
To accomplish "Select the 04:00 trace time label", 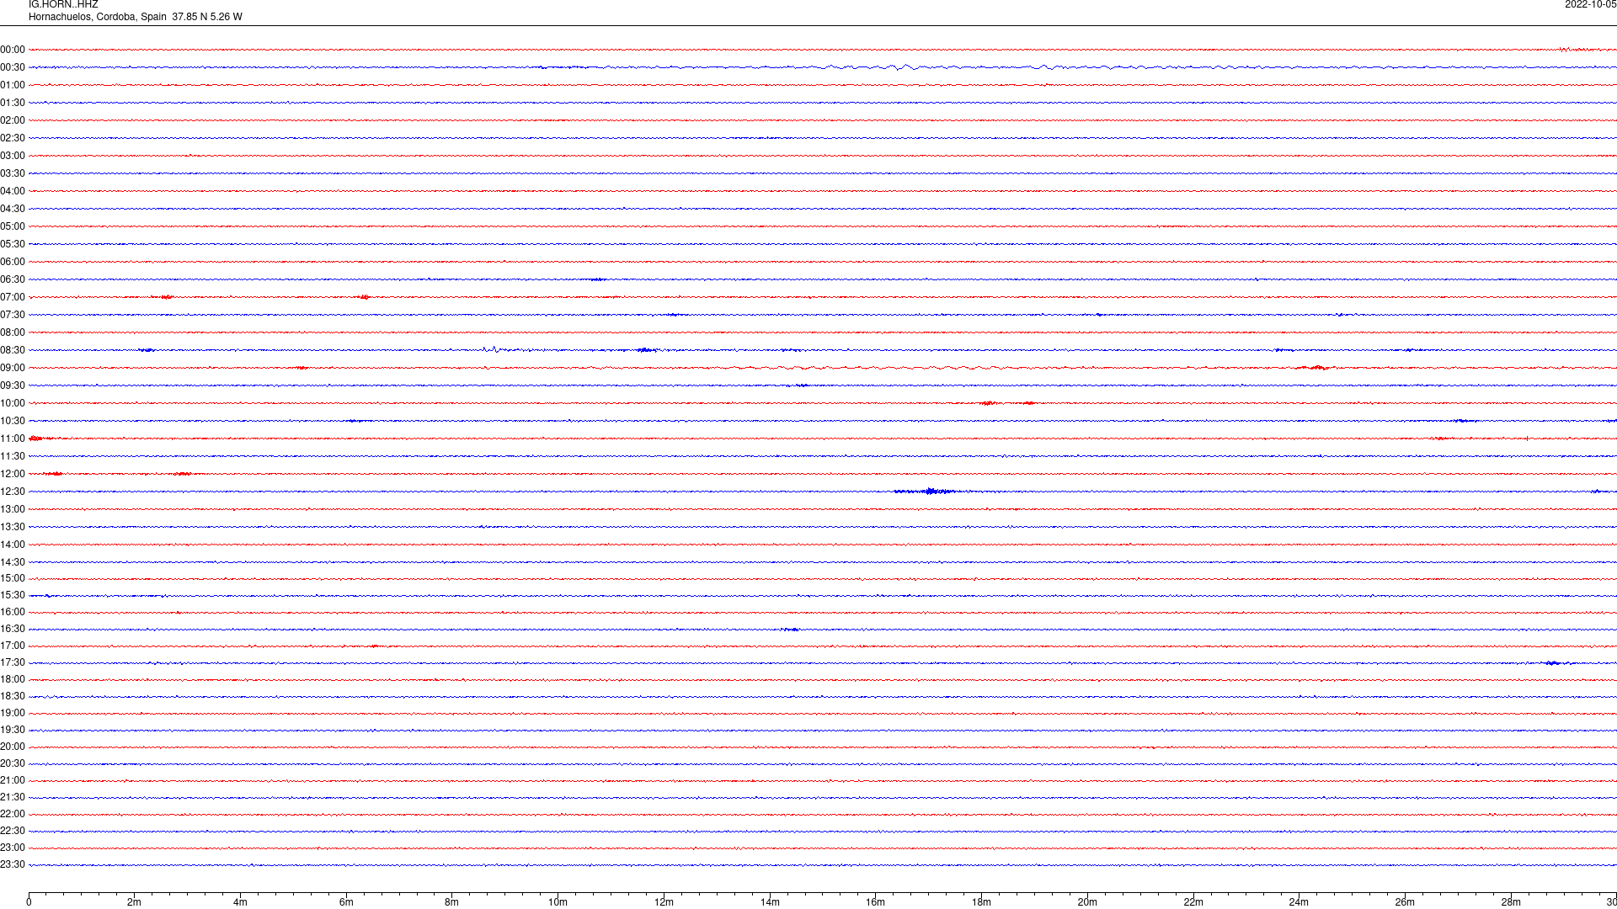I will [13, 191].
